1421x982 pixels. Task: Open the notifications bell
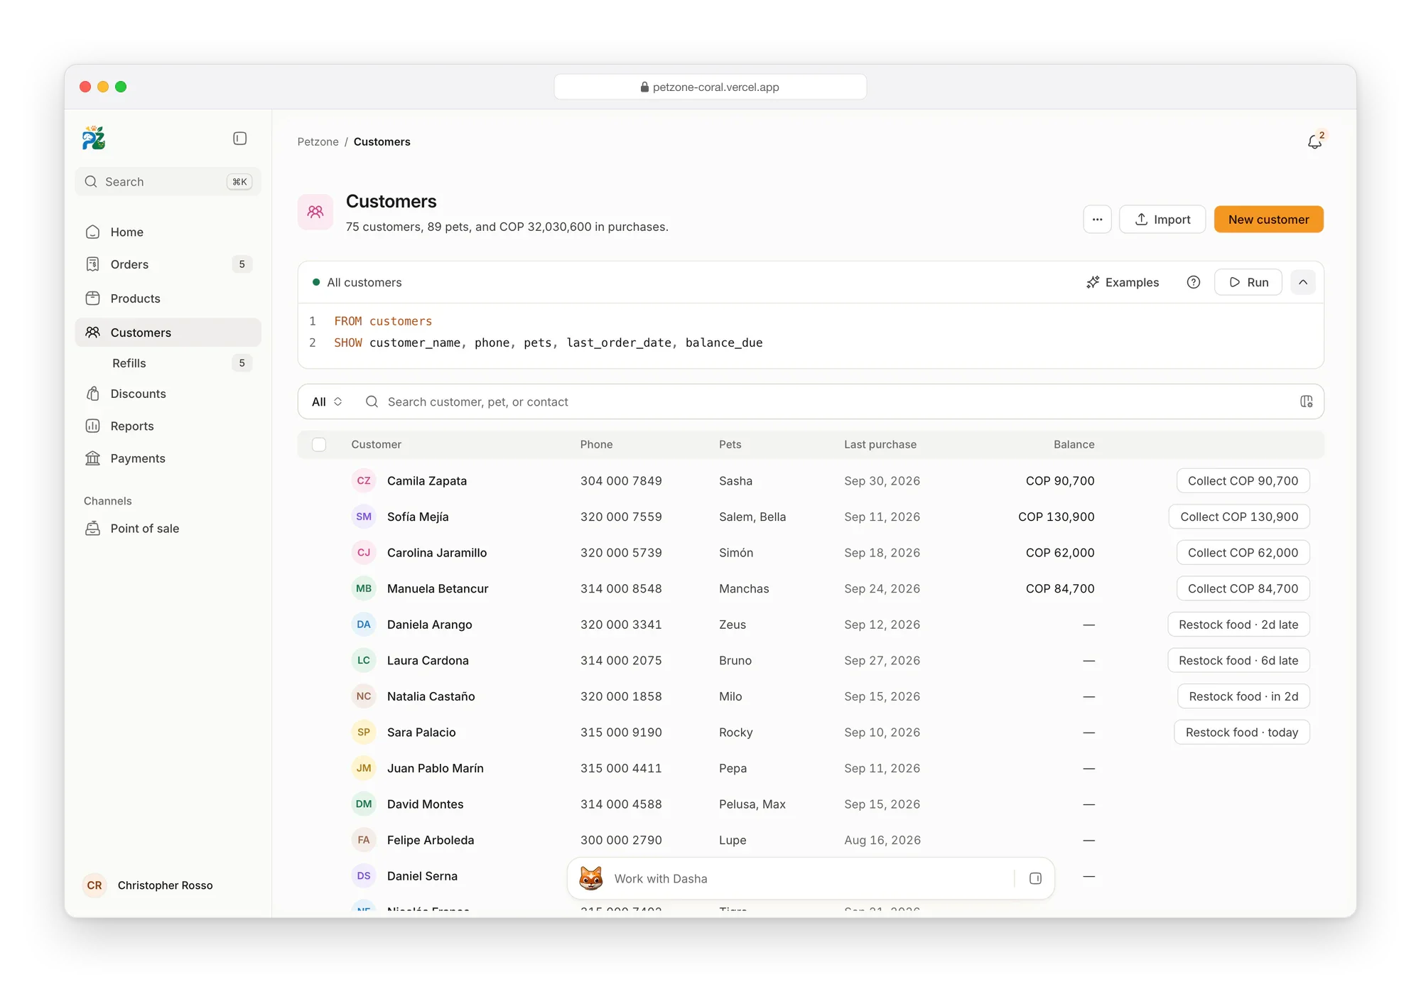pos(1315,141)
